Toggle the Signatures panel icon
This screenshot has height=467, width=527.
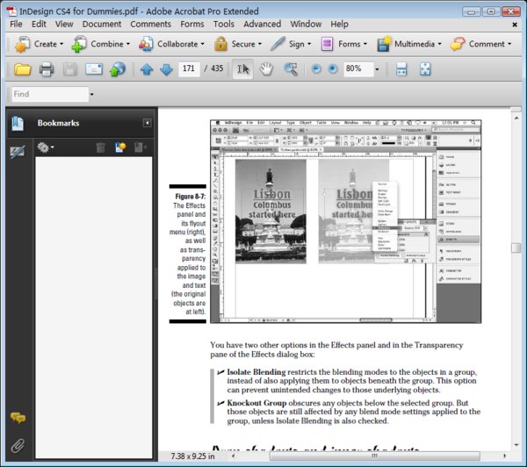click(17, 152)
